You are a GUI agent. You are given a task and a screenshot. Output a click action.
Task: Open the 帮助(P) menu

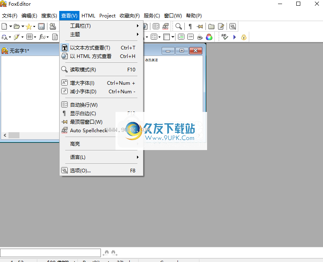194,16
